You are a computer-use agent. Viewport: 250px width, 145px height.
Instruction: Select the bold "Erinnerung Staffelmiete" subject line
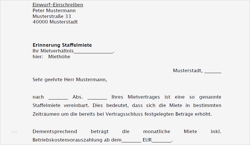[x=62, y=45]
